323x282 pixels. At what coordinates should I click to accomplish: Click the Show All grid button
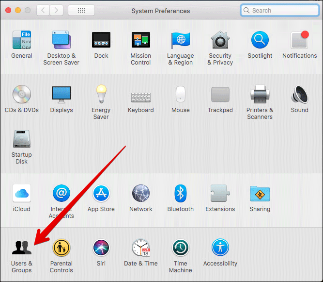(81, 10)
